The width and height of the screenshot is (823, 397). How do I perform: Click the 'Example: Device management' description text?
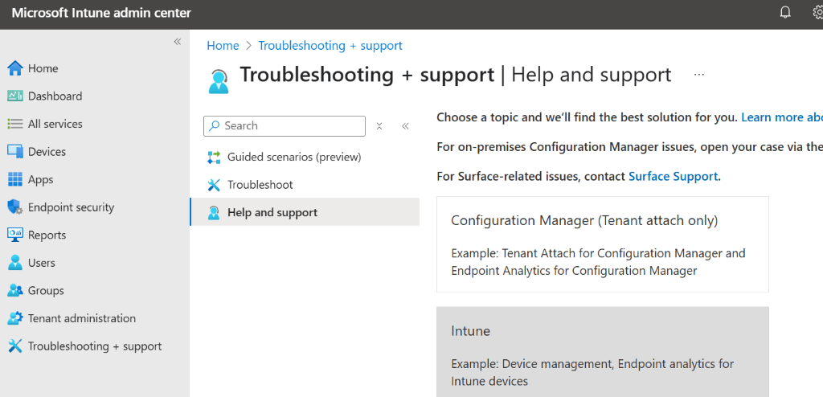click(x=592, y=372)
